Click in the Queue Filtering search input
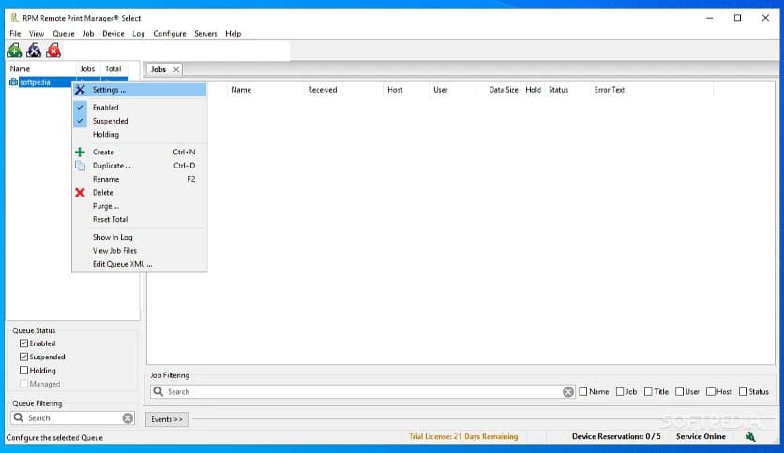This screenshot has width=784, height=453. 73,418
